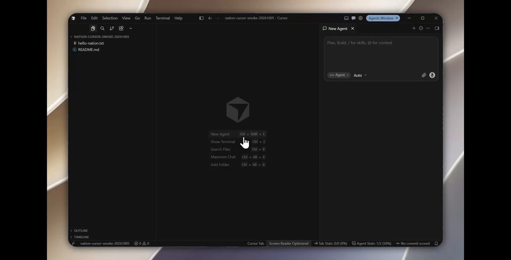The width and height of the screenshot is (511, 260).
Task: Open hello-nation.txt file
Action: [x=91, y=43]
